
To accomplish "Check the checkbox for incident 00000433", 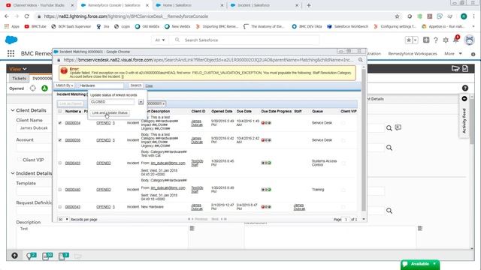I will tap(60, 163).
